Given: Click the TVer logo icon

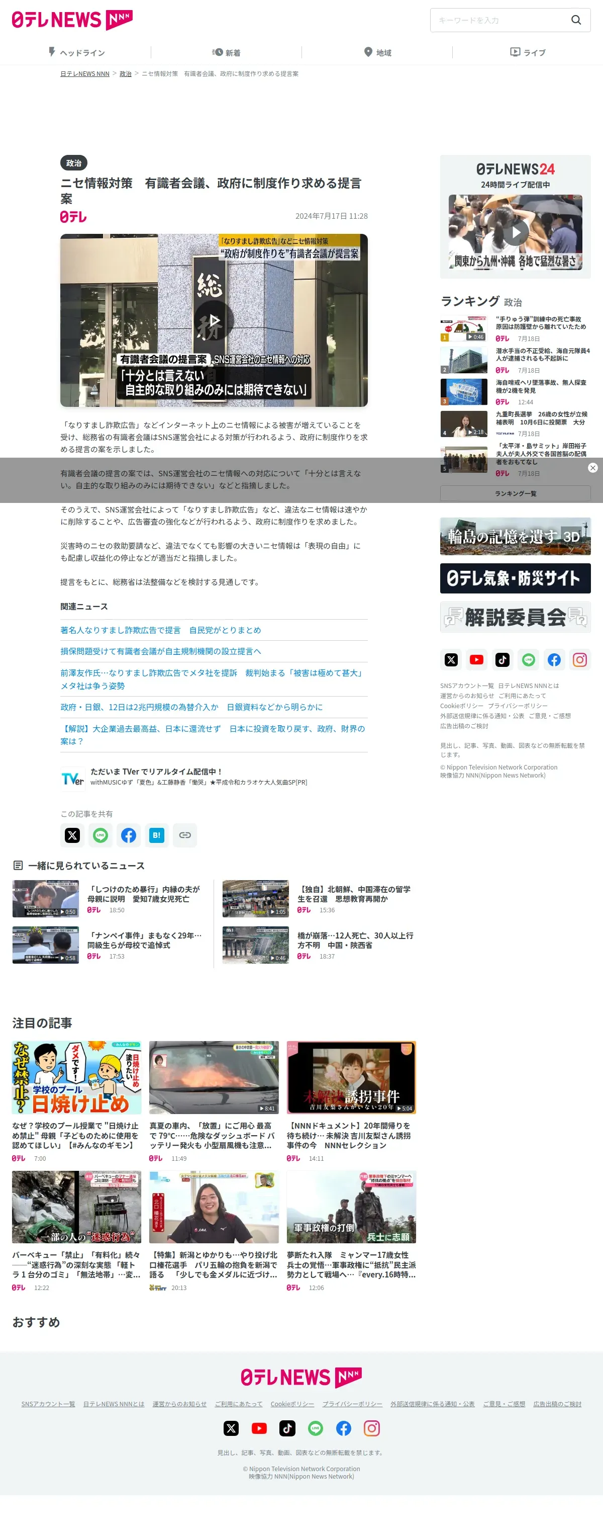Looking at the screenshot, I should 73,779.
